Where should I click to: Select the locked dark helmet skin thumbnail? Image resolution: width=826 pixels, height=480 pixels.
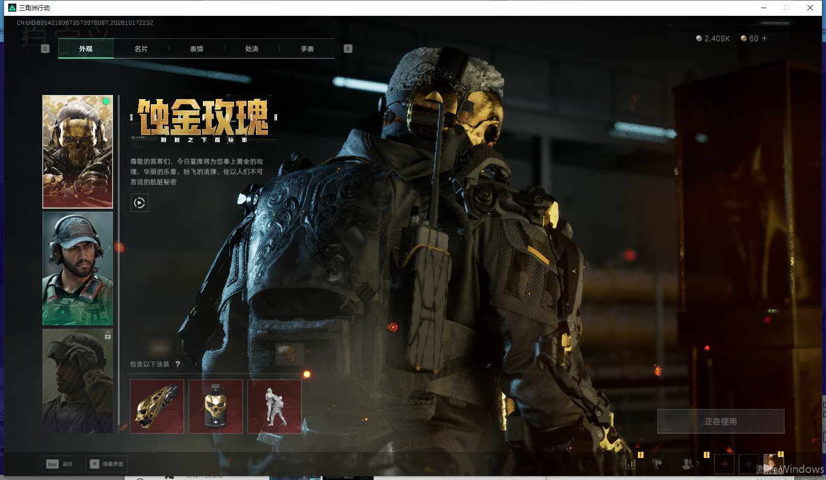coord(78,381)
